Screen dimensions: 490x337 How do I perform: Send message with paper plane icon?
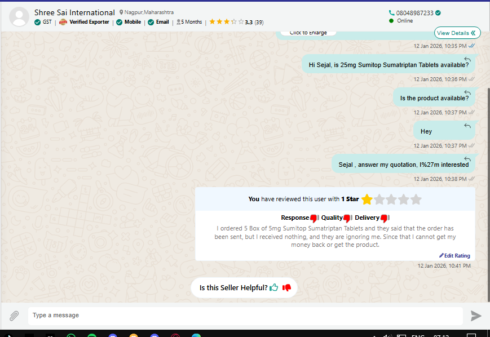[476, 316]
